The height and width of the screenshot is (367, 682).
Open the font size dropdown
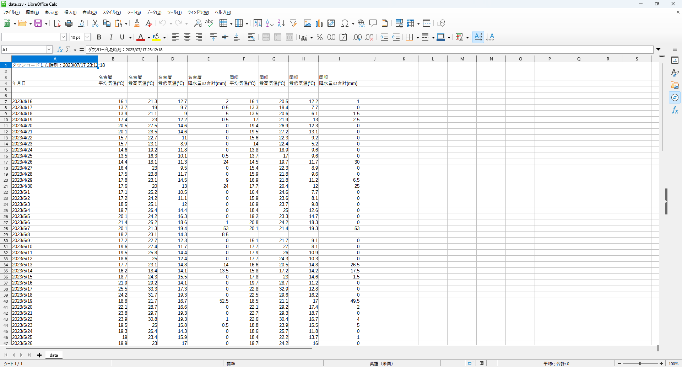[87, 37]
